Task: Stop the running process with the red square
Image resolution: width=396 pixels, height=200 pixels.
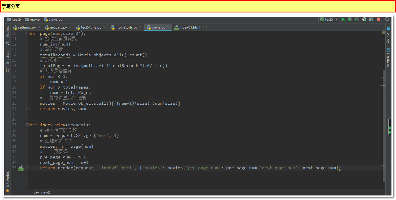Action: coord(378,20)
